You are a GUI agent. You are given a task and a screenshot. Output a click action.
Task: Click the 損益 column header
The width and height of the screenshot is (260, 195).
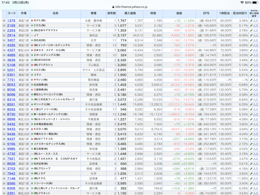pyautogui.click(x=179, y=13)
